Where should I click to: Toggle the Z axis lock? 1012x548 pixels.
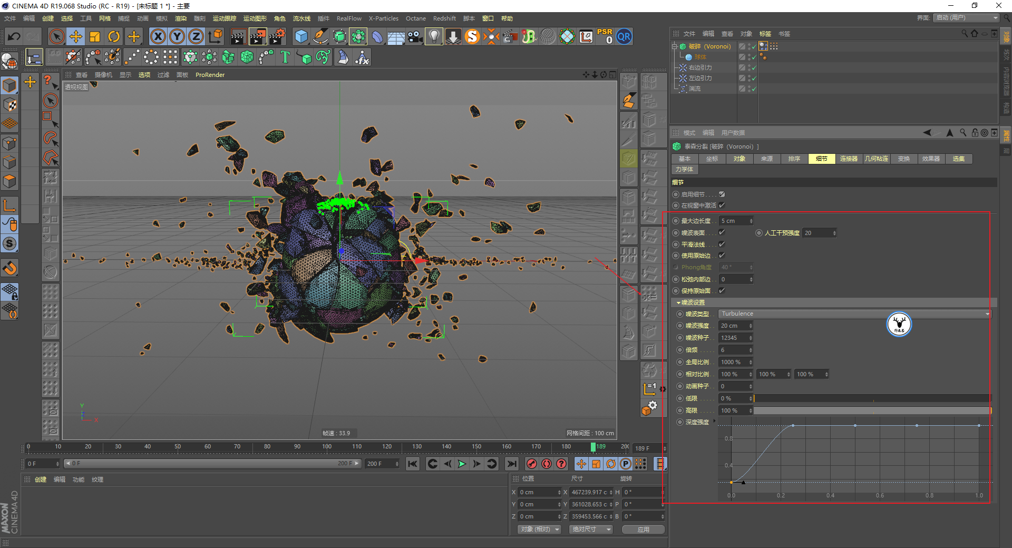(196, 36)
